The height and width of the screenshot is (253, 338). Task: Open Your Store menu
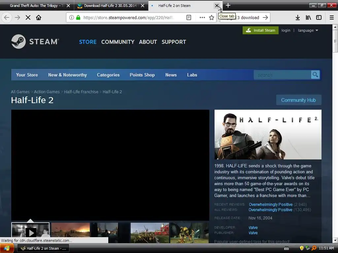27,75
